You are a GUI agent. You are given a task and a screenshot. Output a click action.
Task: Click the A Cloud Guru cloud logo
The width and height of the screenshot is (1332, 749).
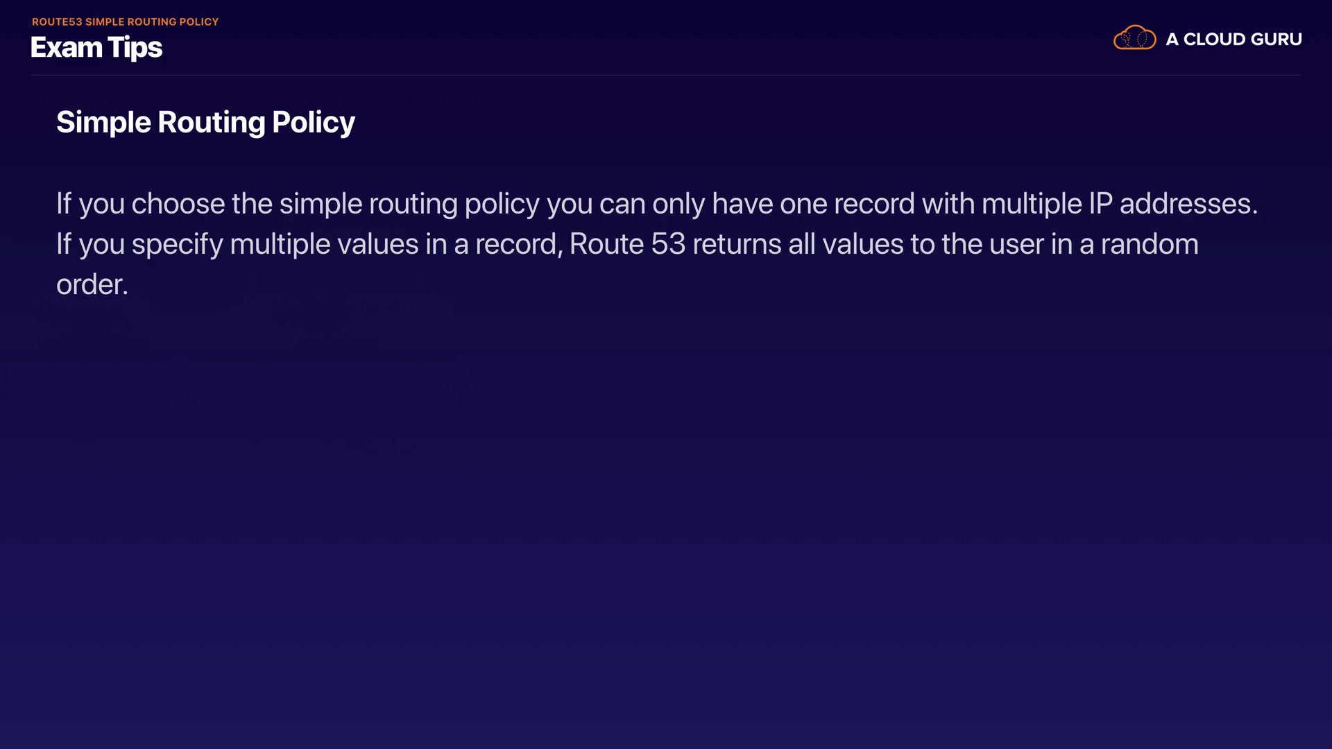pos(1134,38)
